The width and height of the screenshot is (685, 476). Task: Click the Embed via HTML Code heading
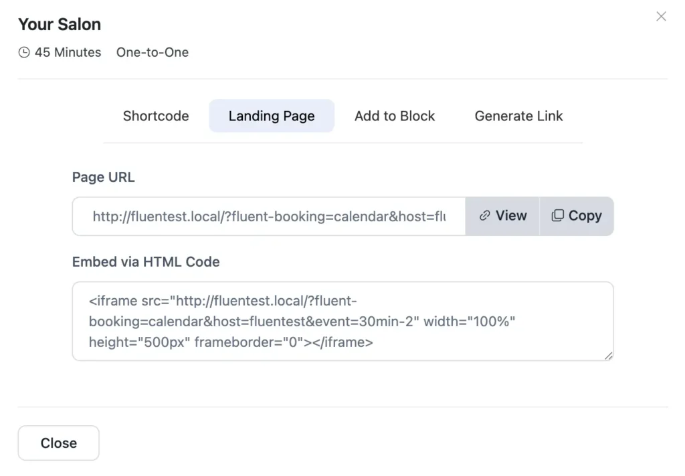(x=145, y=261)
